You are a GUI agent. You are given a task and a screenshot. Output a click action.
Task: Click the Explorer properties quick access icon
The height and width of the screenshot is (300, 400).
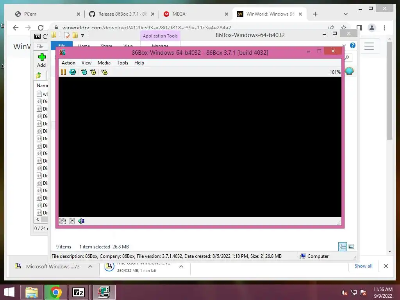coord(67,35)
